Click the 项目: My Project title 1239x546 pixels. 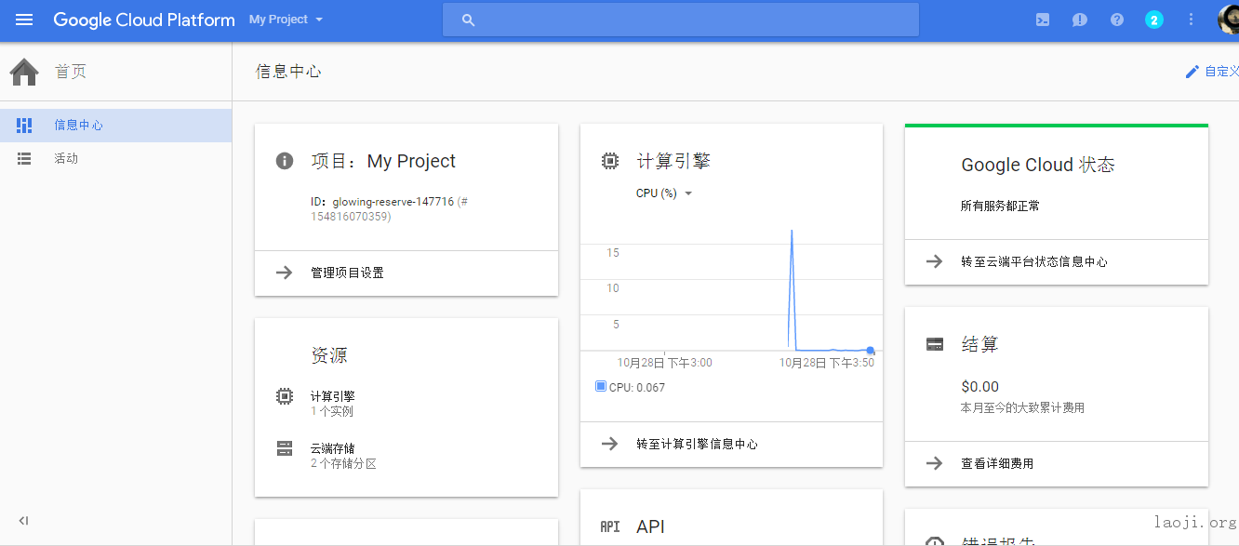pos(383,161)
